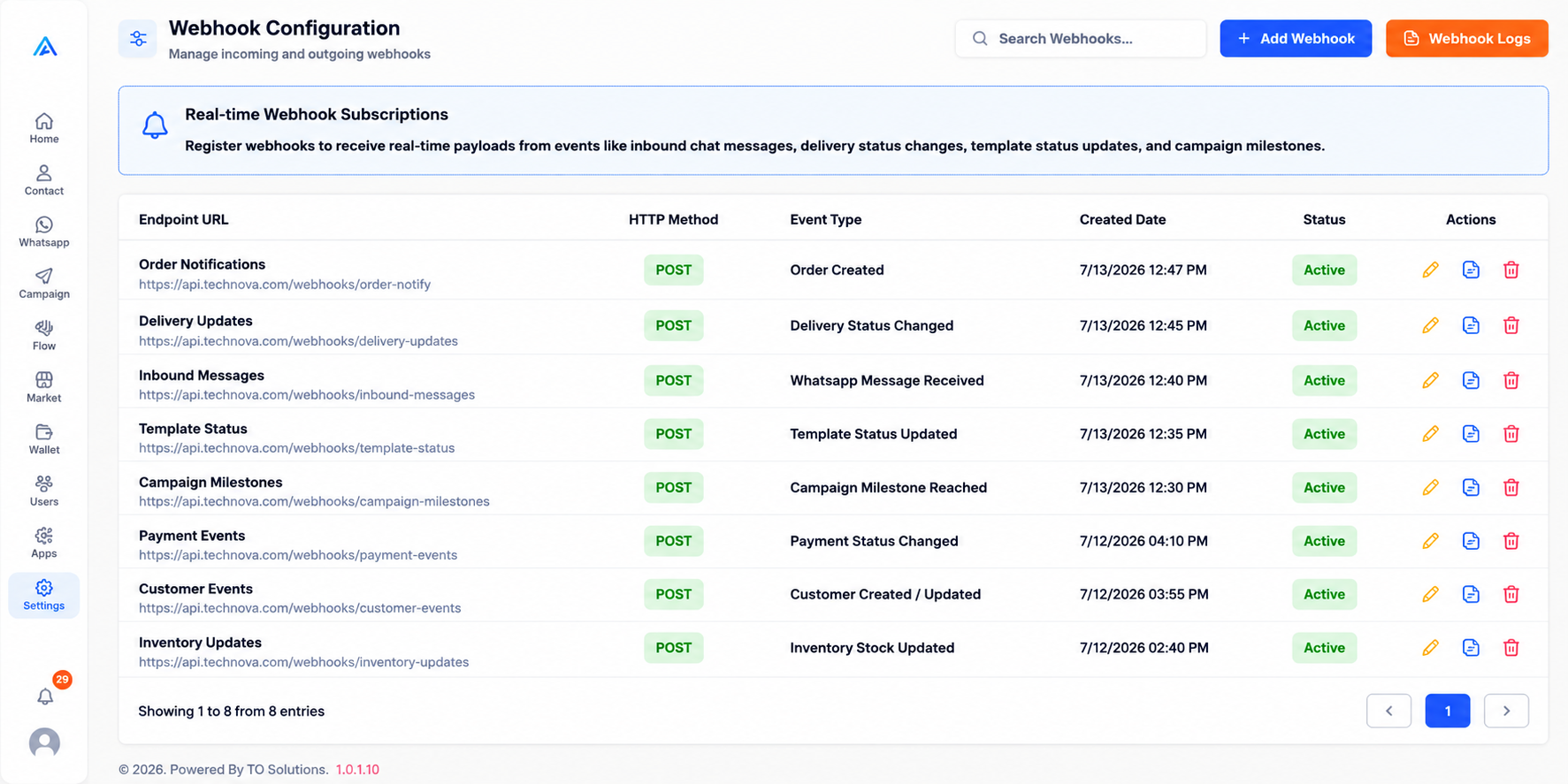Image resolution: width=1568 pixels, height=784 pixels.
Task: Click 'Whatsapp Message Received' event type
Action: point(887,380)
